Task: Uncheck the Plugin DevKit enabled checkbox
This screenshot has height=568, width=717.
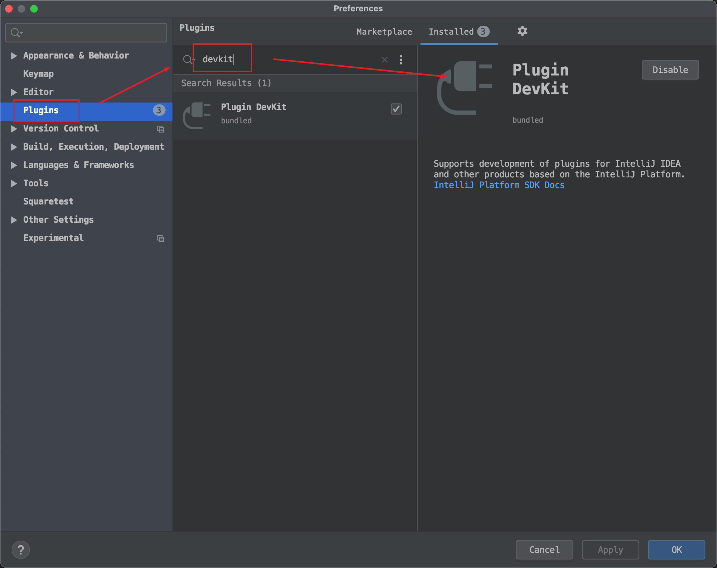Action: [396, 109]
